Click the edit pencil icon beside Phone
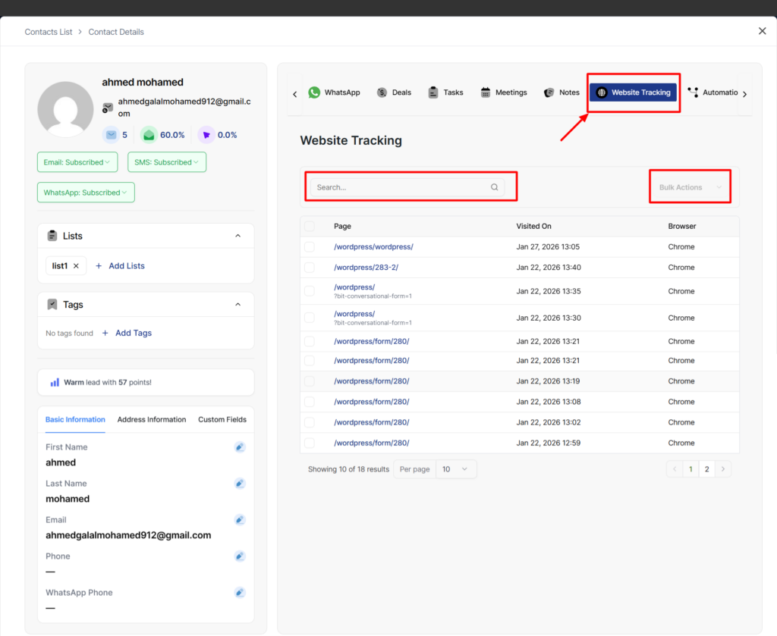 click(x=240, y=556)
